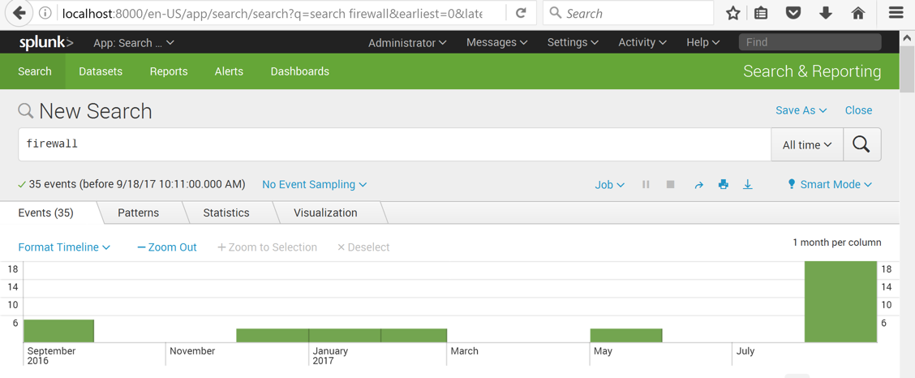Expand the No Event Sampling dropdown
915x378 pixels.
click(x=314, y=185)
